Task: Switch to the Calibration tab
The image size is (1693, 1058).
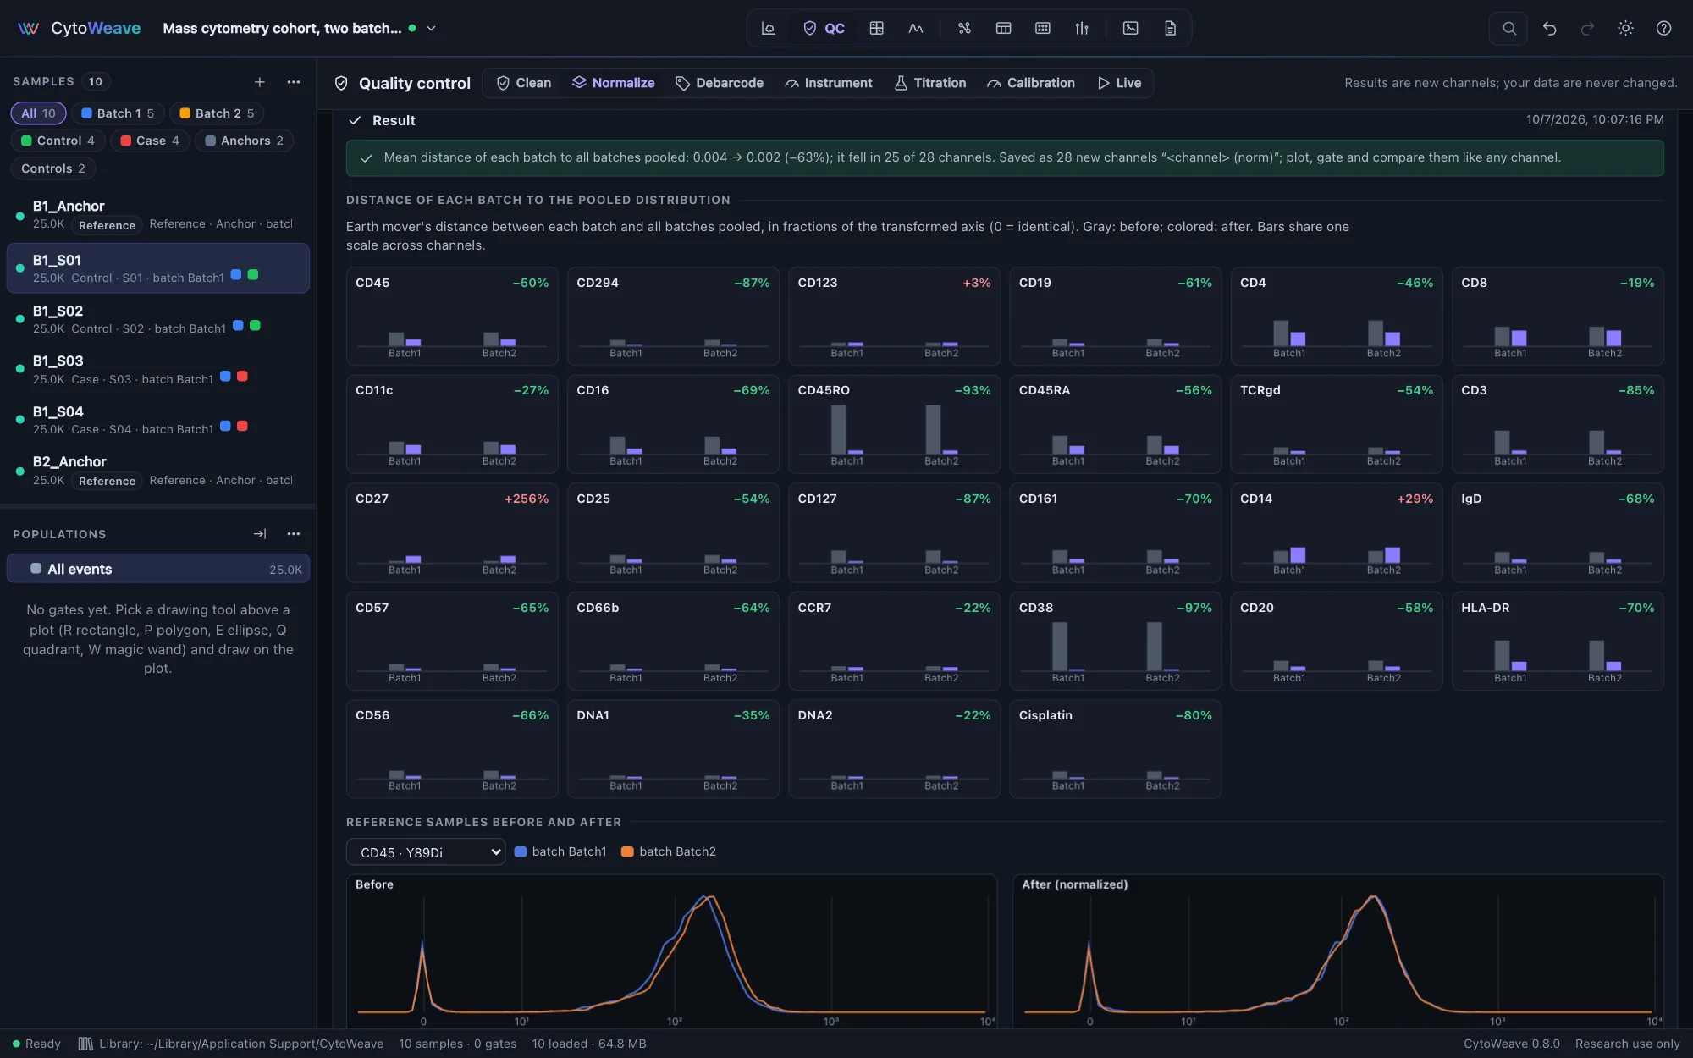Action: click(x=1030, y=83)
